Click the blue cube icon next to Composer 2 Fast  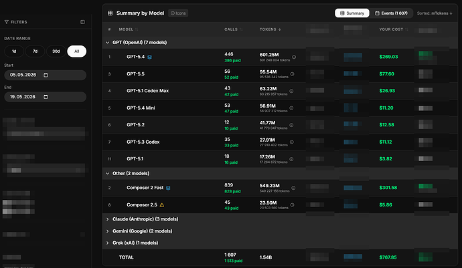click(x=168, y=188)
